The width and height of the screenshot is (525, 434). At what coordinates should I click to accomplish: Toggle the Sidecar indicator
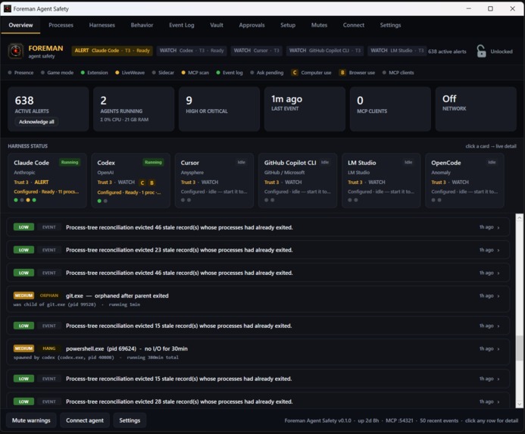coord(163,73)
